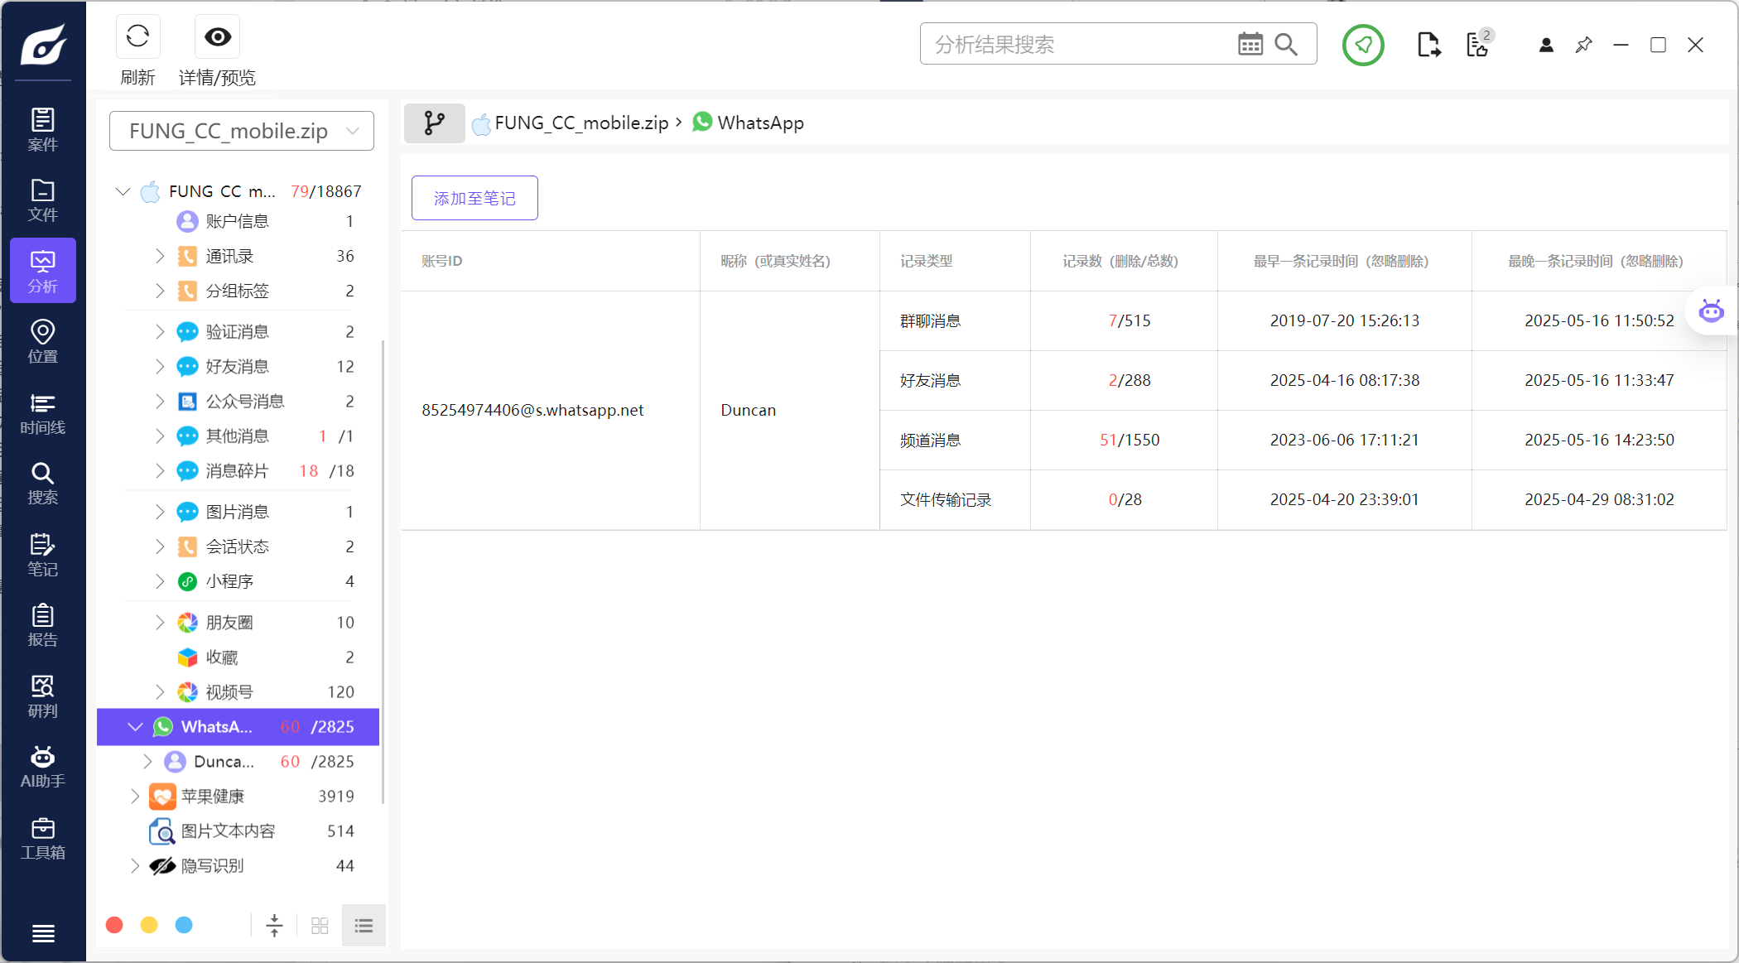Open the 工具箱 toolbox sidebar icon
This screenshot has height=963, width=1739.
(42, 837)
